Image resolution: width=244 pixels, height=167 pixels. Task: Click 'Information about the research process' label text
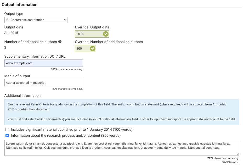point(65,136)
